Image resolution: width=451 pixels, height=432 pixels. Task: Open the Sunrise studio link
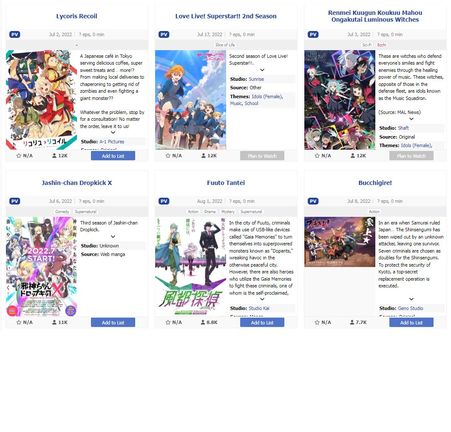(256, 79)
